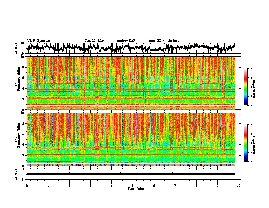Click the "VLF Spectra" plot title

[x=38, y=41]
